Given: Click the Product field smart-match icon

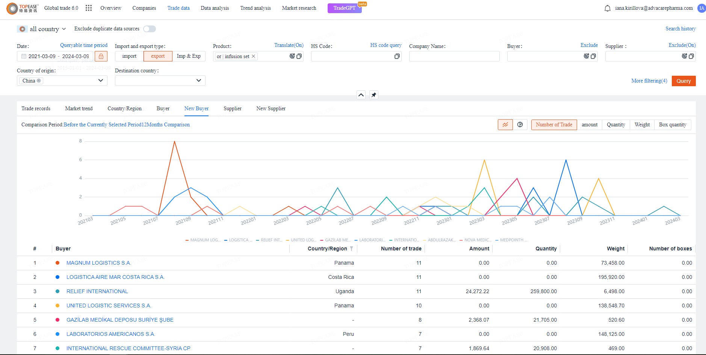Looking at the screenshot, I should (292, 56).
